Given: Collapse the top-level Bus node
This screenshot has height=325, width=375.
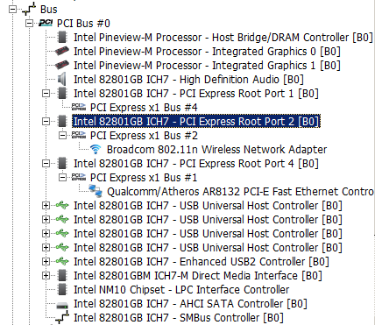Looking at the screenshot, I should 12,10.
